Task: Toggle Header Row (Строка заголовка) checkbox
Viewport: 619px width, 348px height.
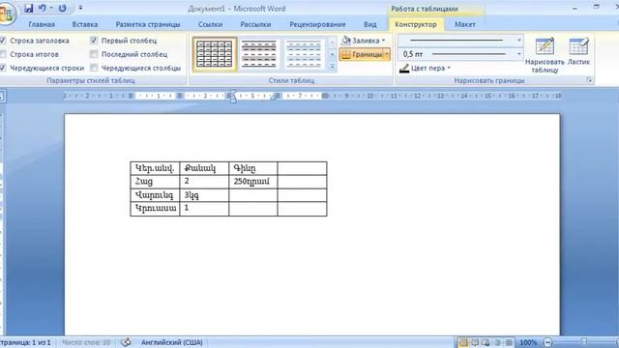Action: [3, 41]
